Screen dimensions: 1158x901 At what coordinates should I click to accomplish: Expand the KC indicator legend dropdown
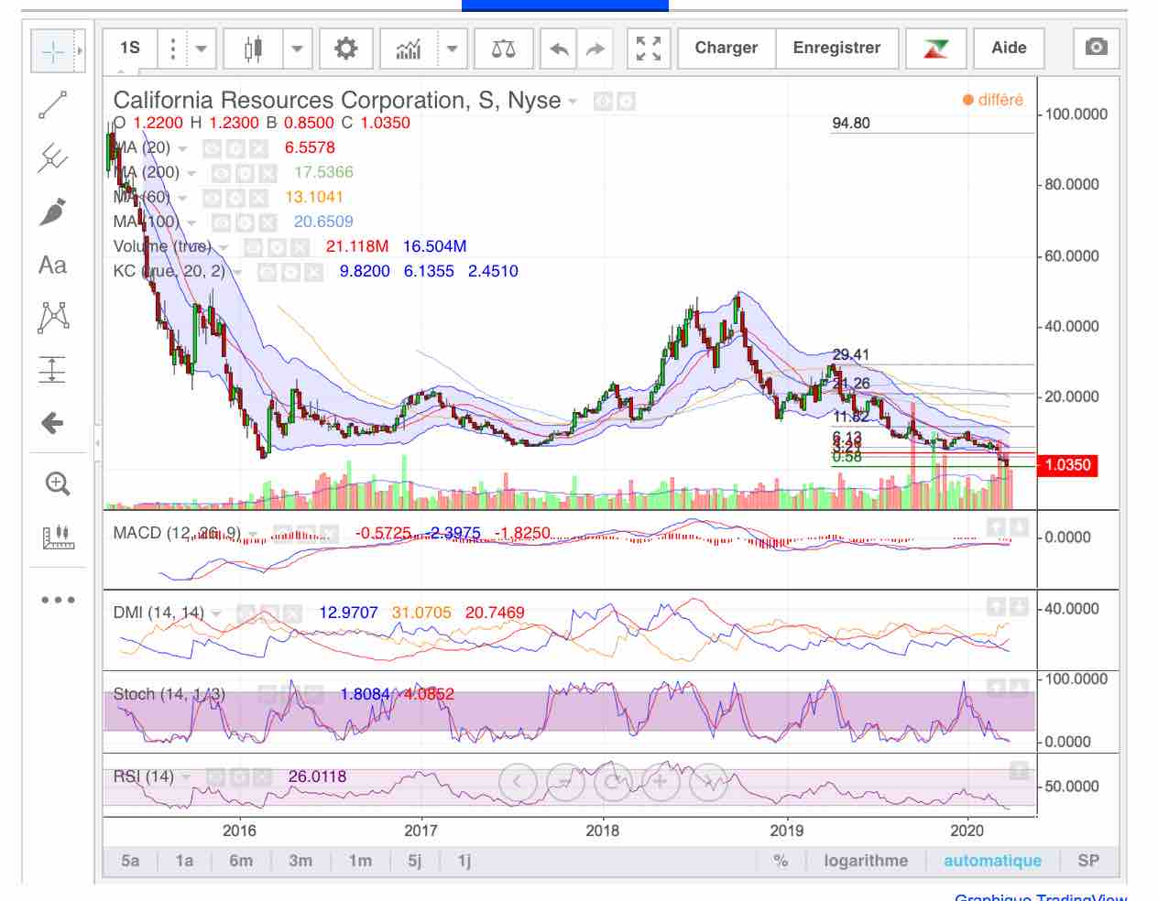pyautogui.click(x=237, y=272)
